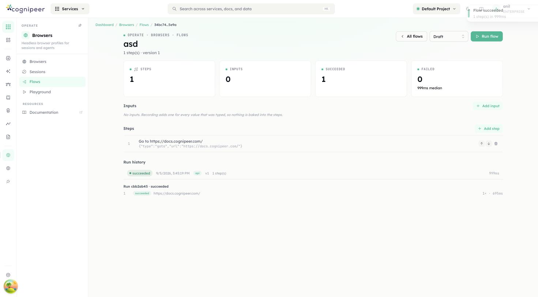Click the api badge in run history

[x=197, y=173]
